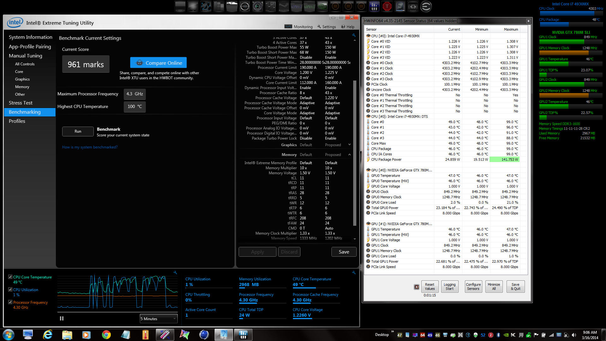This screenshot has width=606, height=341.
Task: Switch to Stress Test section
Action: click(21, 103)
